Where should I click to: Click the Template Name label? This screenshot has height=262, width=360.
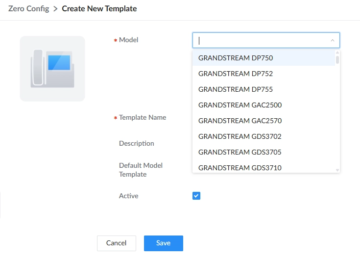point(143,118)
